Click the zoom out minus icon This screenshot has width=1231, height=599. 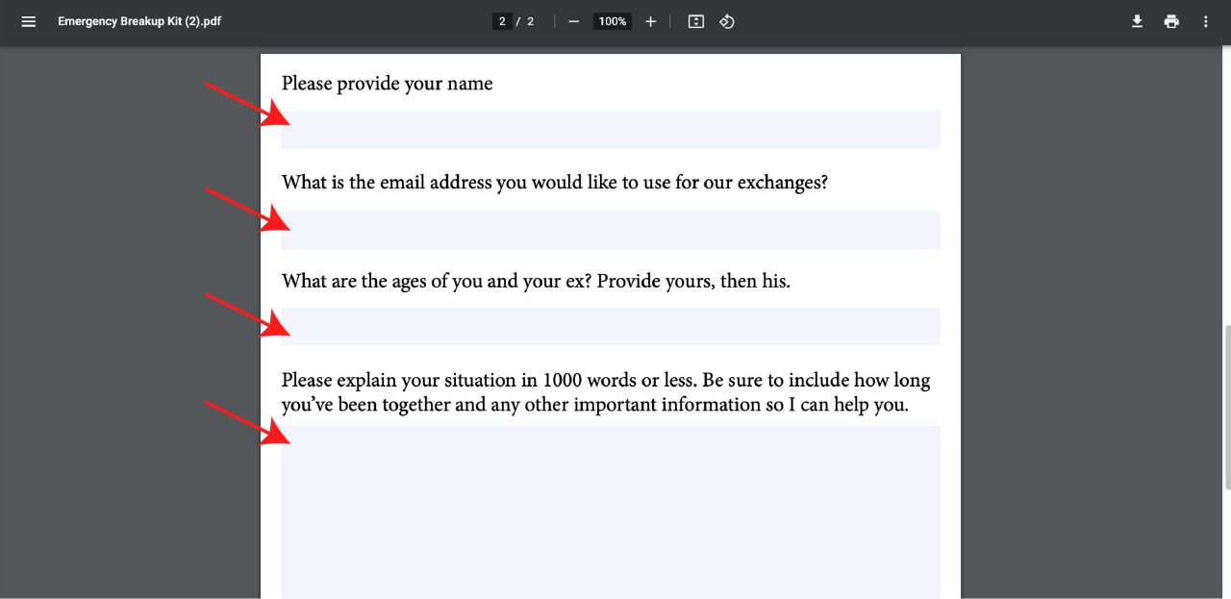tap(573, 21)
